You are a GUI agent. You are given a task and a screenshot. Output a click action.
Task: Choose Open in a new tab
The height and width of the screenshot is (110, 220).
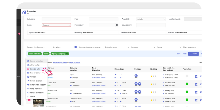point(37,61)
